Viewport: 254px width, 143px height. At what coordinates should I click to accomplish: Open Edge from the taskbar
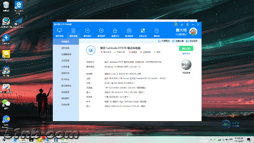(x=15, y=140)
